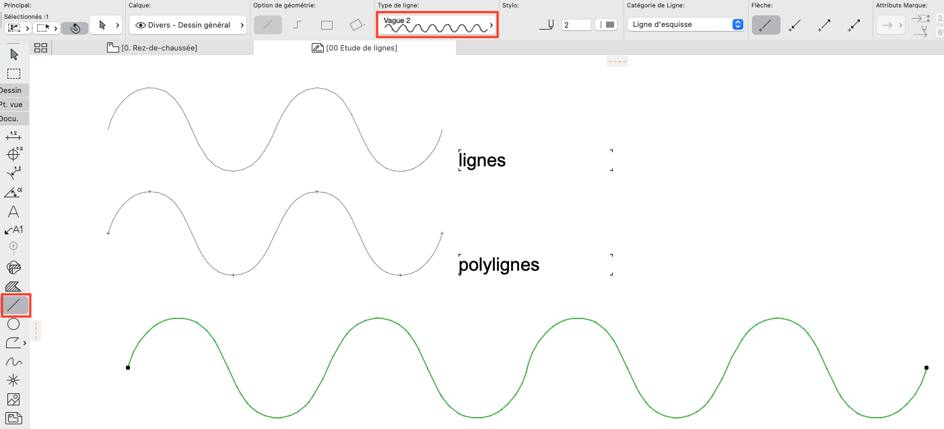Open the Ligne d'esquisse category dropdown

[x=685, y=24]
